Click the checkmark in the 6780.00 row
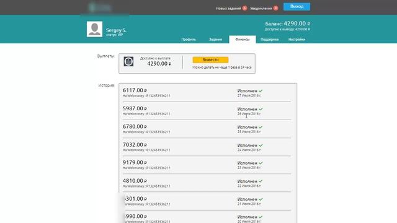The width and height of the screenshot is (397, 223). coord(261,127)
